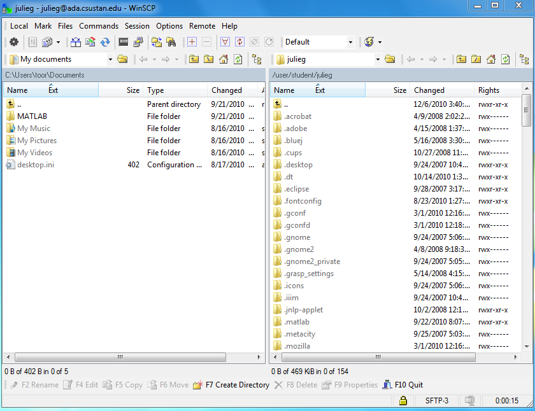Go to remote home directory icon

point(491,59)
